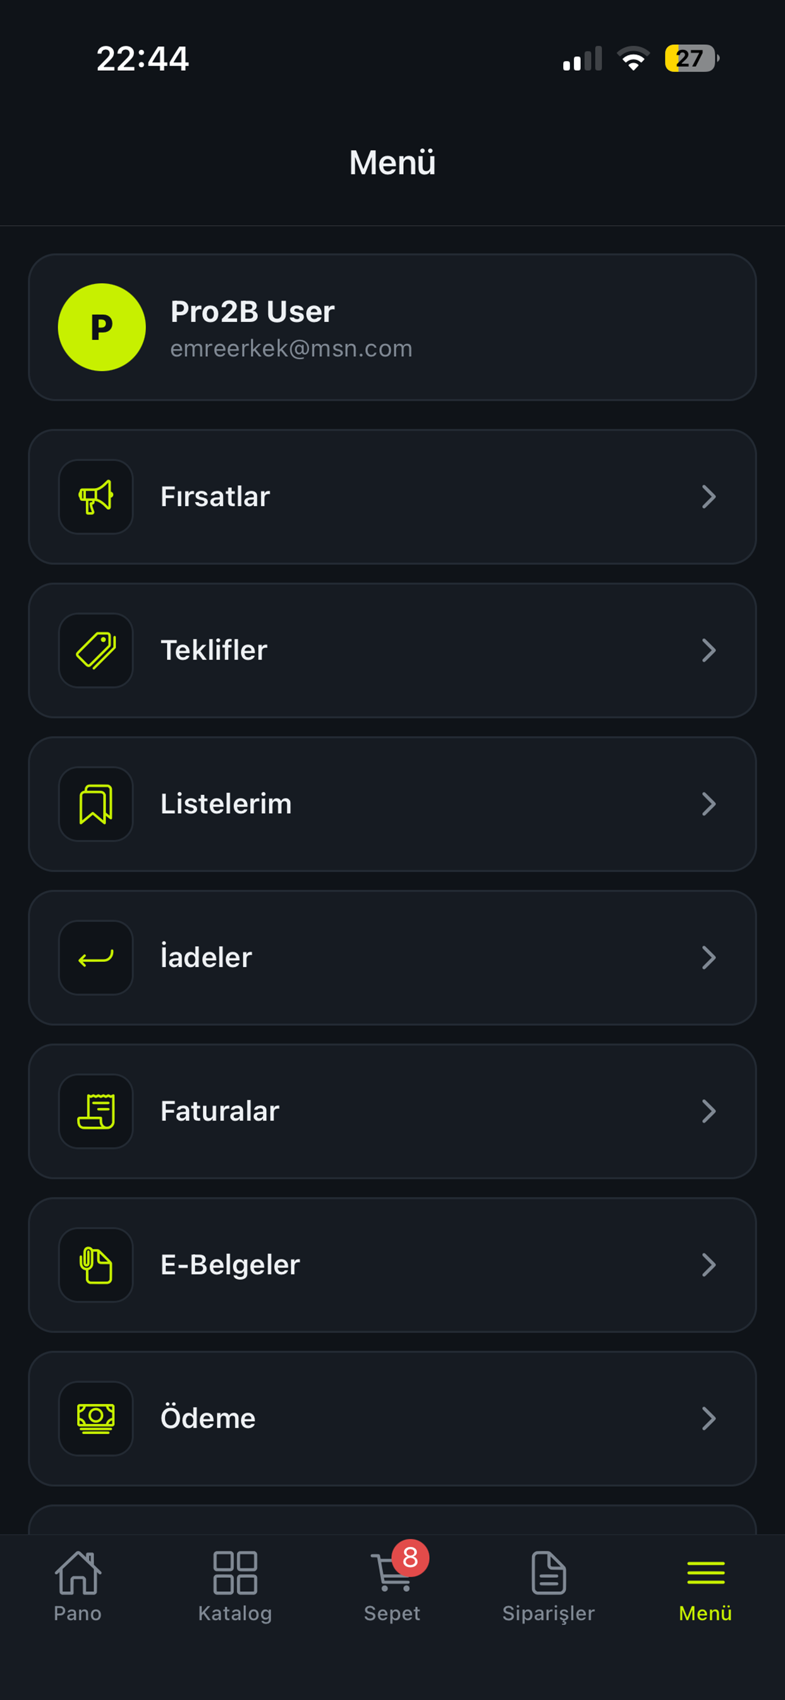The height and width of the screenshot is (1700, 785).
Task: Tap the megaphone Fırsatlar icon
Action: (x=95, y=497)
